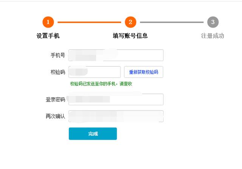Click the green 校验码已发送 notice text
Viewport: 242px width, 169px height.
coord(101,84)
